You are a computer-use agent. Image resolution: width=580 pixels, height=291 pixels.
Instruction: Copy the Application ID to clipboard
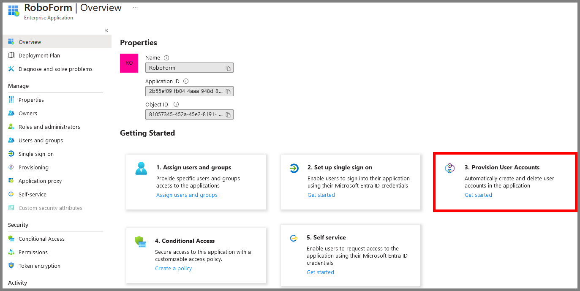click(228, 91)
